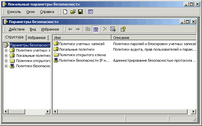
Task: Open the Консоль menu
Action: coord(14,12)
